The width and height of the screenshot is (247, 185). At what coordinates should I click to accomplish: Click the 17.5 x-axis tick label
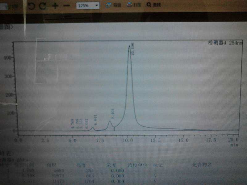pyautogui.click(x=211, y=140)
